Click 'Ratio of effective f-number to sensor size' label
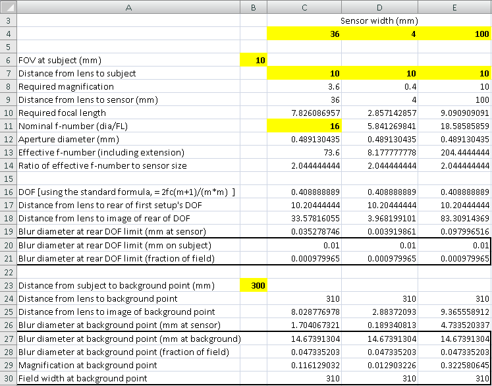This screenshot has width=492, height=386. click(102, 166)
